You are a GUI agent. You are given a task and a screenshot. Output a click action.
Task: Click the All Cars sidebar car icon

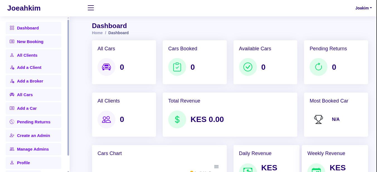pos(12,94)
